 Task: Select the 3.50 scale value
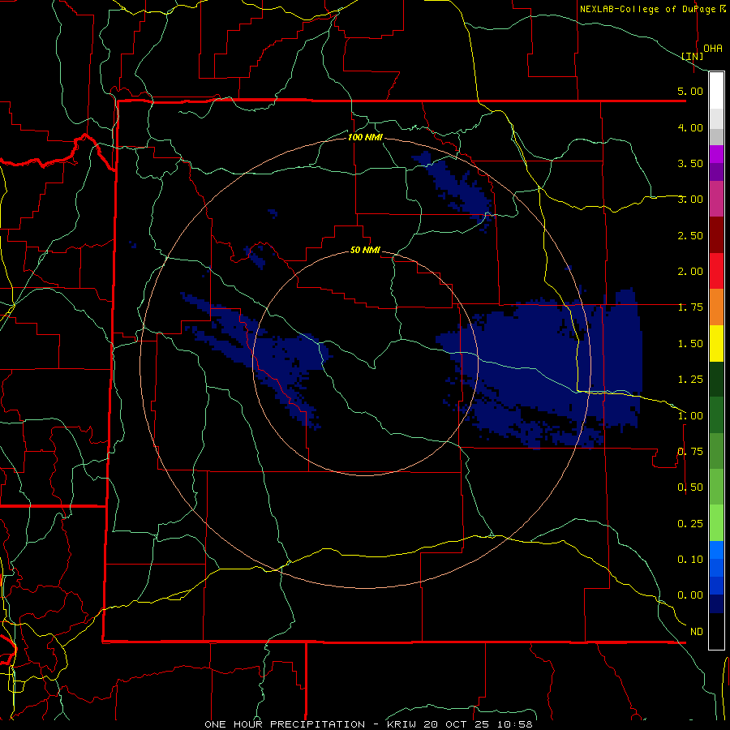[690, 163]
